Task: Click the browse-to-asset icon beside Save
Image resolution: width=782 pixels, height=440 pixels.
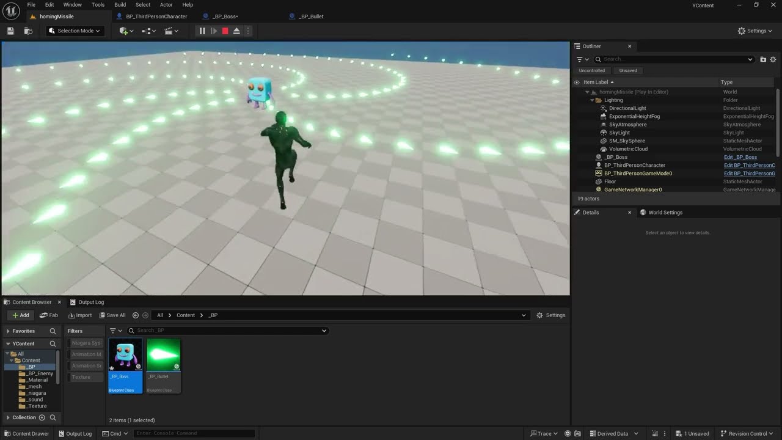Action: (x=28, y=31)
